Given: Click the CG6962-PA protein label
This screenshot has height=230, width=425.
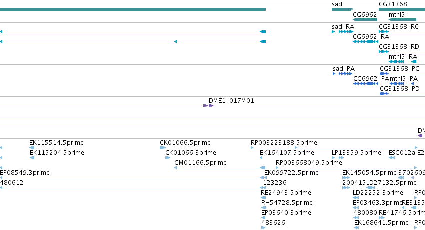Looking at the screenshot, I should click(x=371, y=79).
